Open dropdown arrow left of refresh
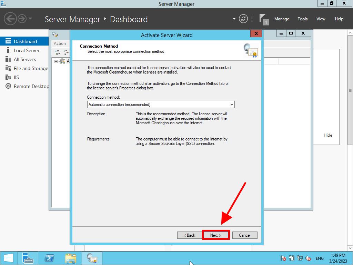This screenshot has width=353, height=265. click(234, 19)
